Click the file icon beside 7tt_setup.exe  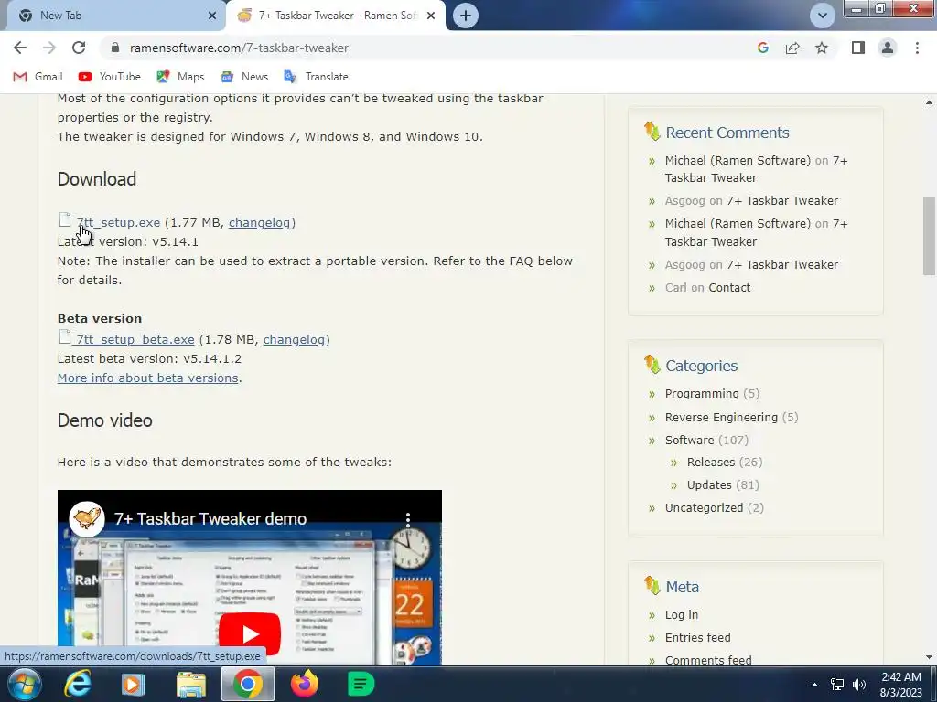(x=65, y=219)
